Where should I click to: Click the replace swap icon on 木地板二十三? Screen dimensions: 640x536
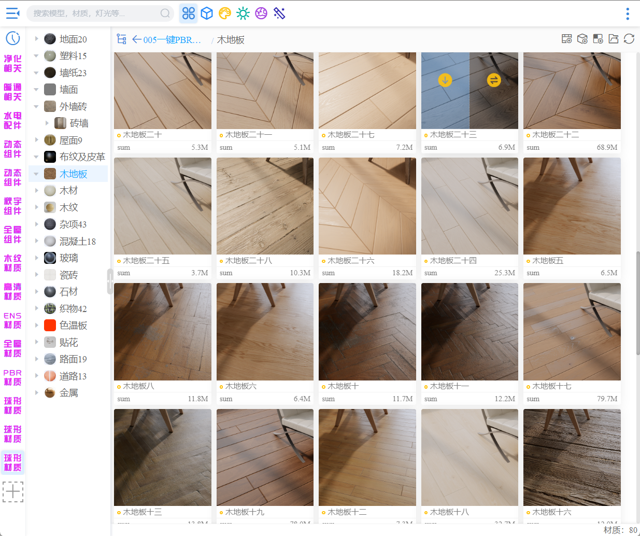(494, 80)
